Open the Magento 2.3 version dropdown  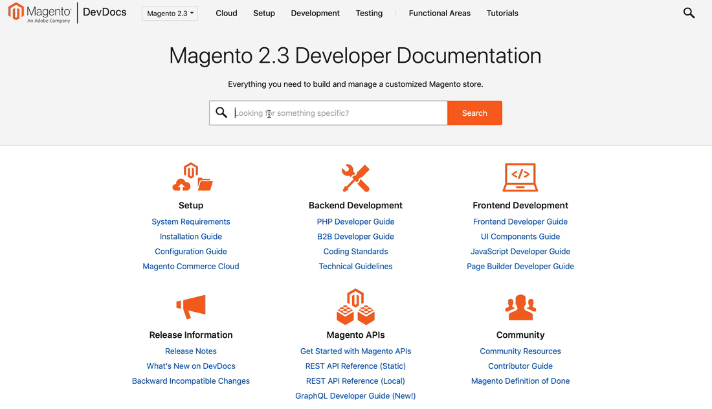coord(170,12)
